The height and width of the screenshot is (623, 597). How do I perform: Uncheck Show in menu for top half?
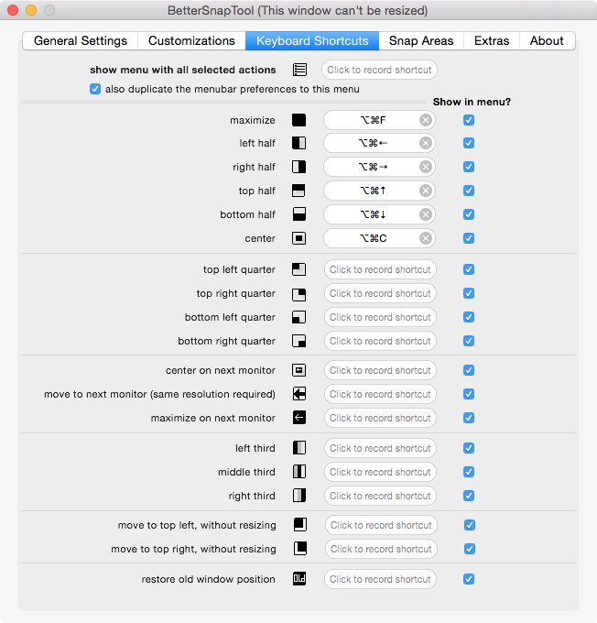469,191
